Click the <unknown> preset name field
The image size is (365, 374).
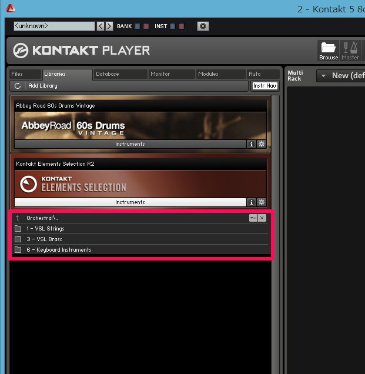(x=54, y=26)
